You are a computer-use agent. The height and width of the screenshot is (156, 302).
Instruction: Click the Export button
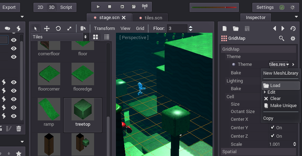pyautogui.click(x=9, y=7)
